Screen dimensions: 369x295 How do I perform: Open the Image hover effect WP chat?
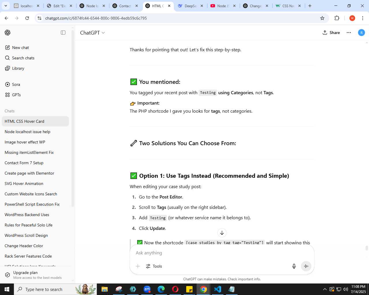[x=35, y=142]
